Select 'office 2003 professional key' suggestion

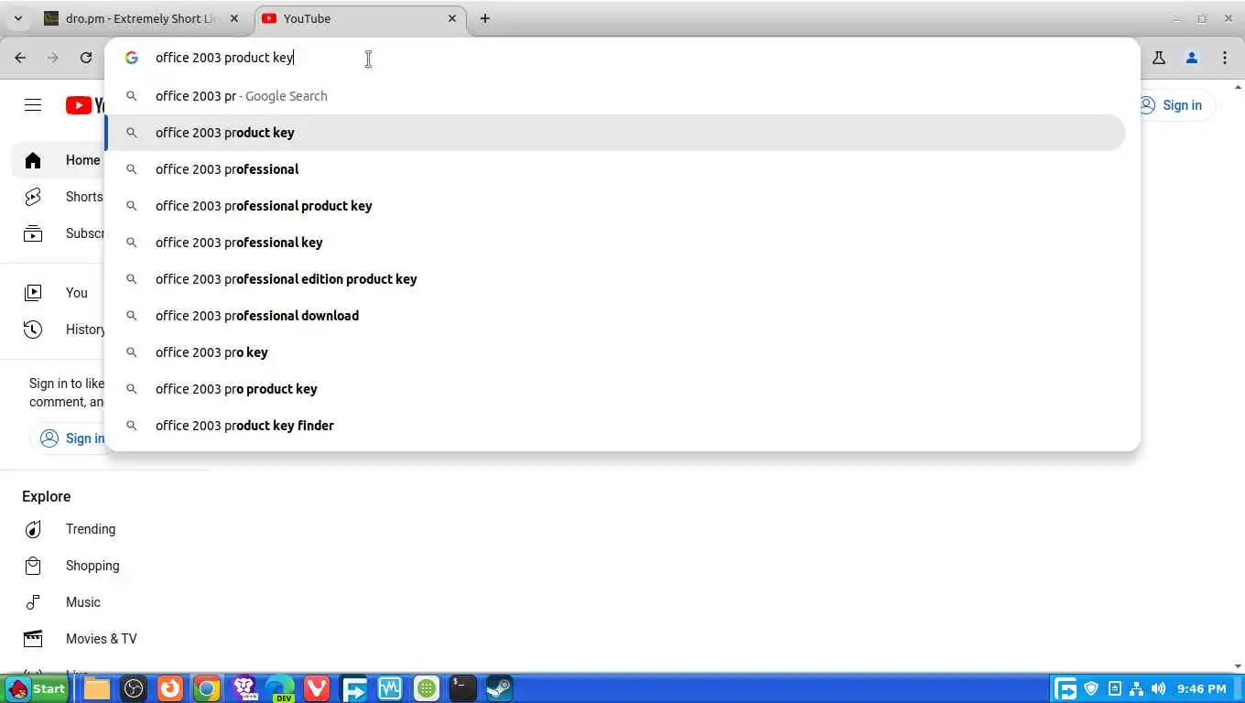(x=615, y=243)
